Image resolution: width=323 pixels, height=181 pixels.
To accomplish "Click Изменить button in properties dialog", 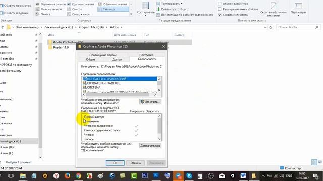I will click(150, 102).
